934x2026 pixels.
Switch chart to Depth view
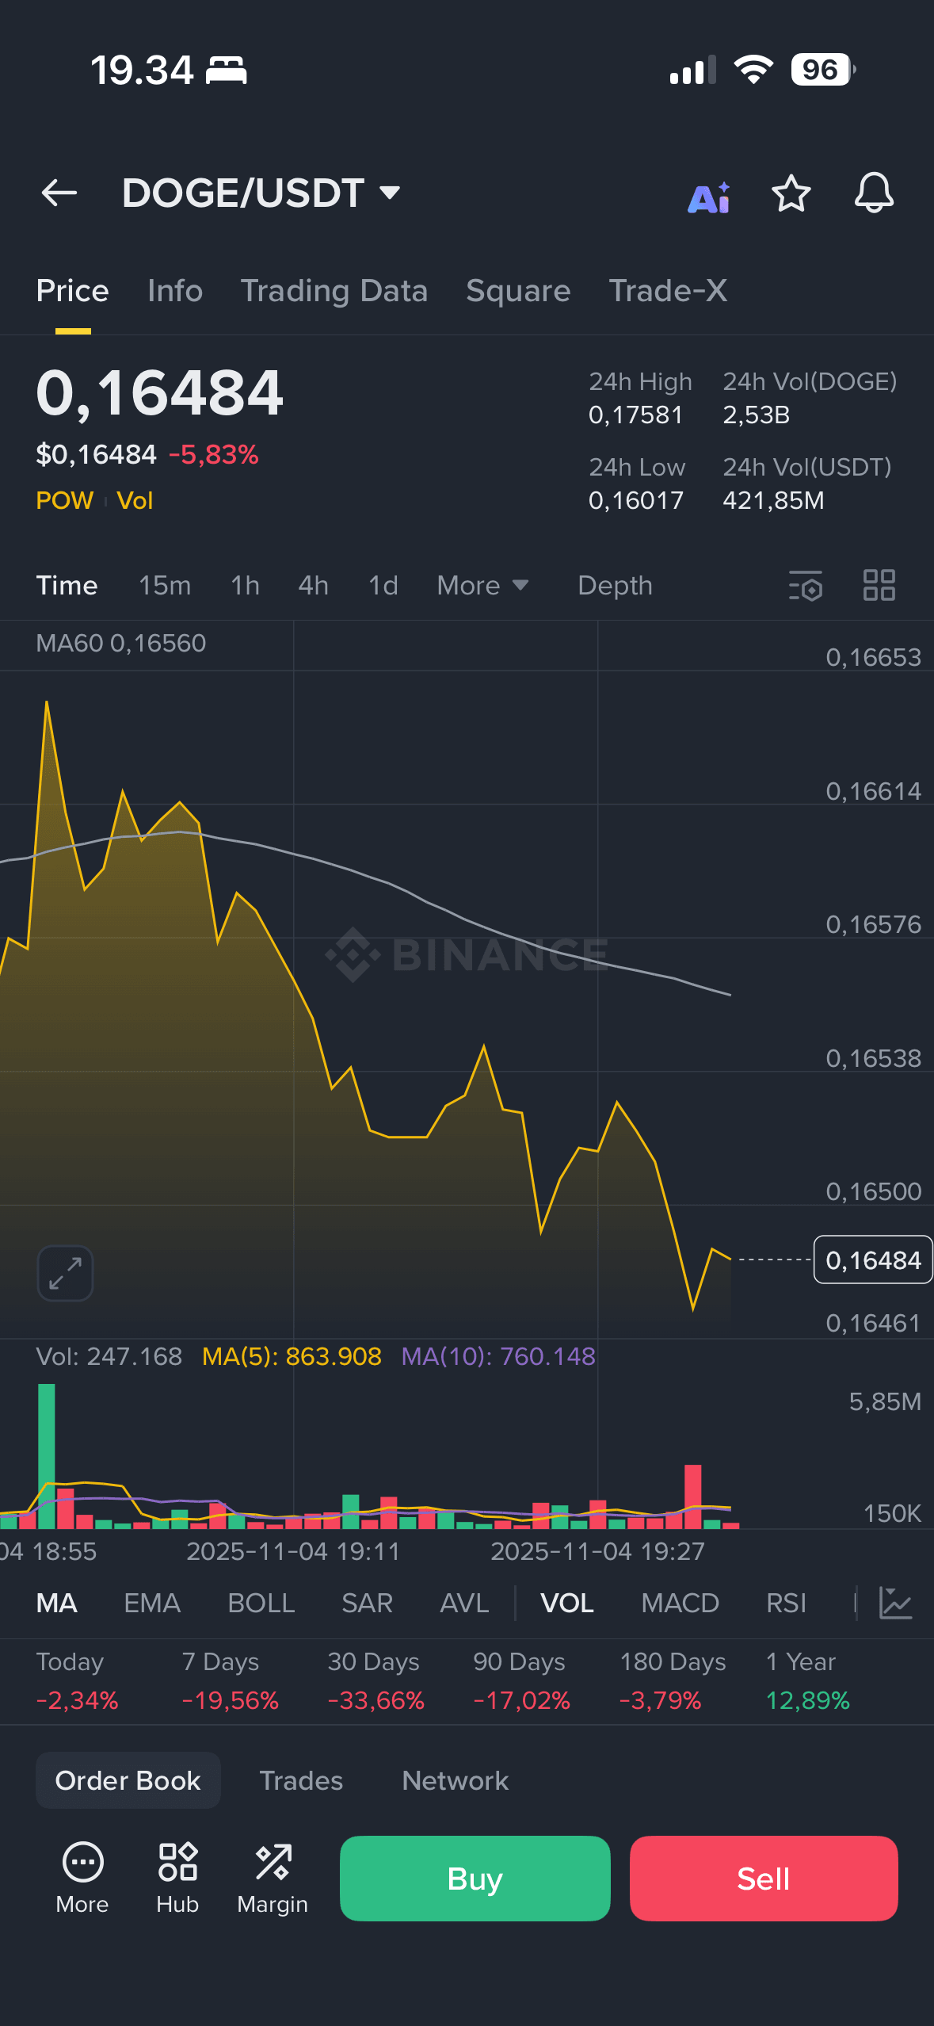pyautogui.click(x=616, y=586)
